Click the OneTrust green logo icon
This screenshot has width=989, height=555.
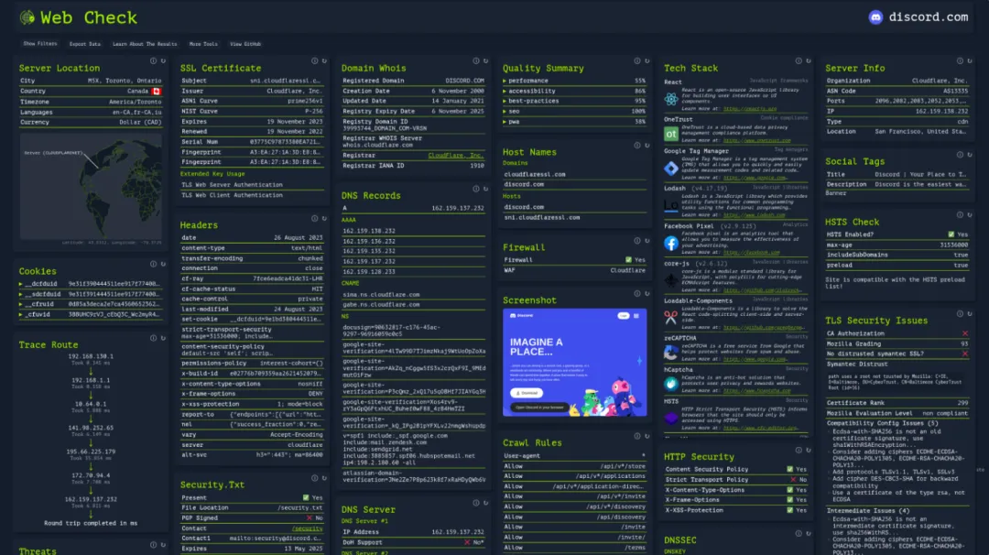[671, 134]
